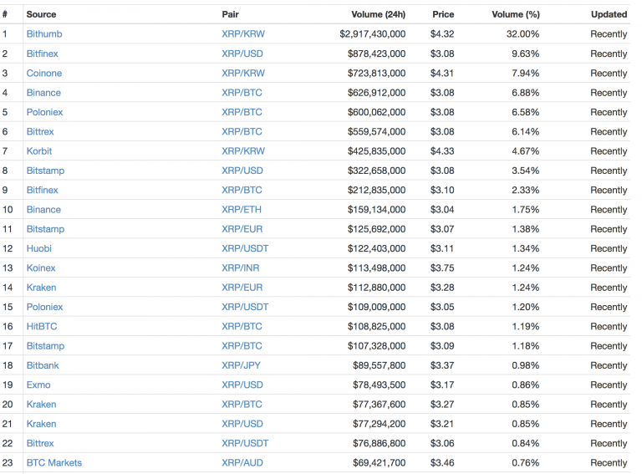This screenshot has height=474, width=642.
Task: Select the $89,557,800 volume value
Action: point(380,365)
